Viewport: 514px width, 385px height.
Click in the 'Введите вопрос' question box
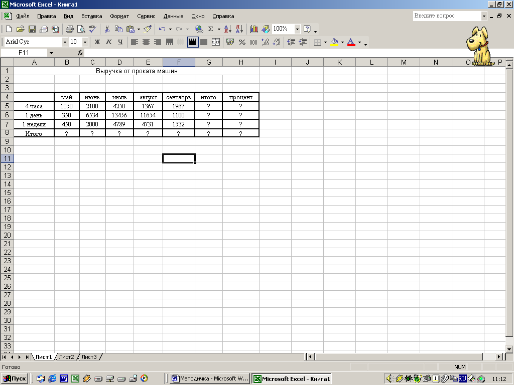(447, 16)
